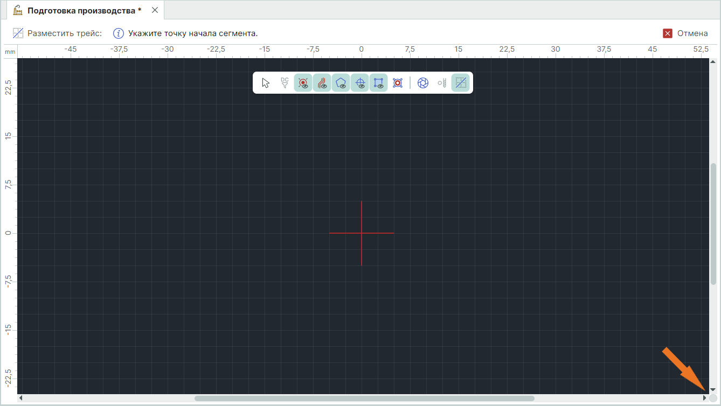The height and width of the screenshot is (406, 721).
Task: Click the blue aperture icon
Action: point(423,83)
